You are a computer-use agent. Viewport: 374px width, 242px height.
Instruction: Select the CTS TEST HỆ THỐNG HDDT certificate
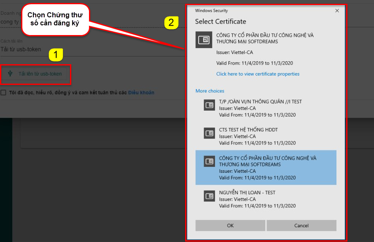coord(266,136)
